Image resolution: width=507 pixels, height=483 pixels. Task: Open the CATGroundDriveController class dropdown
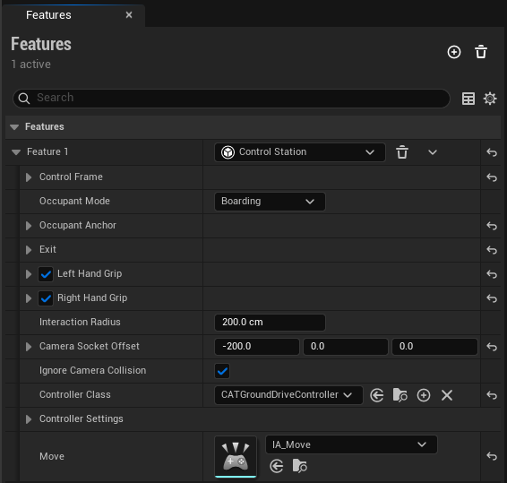click(x=288, y=395)
